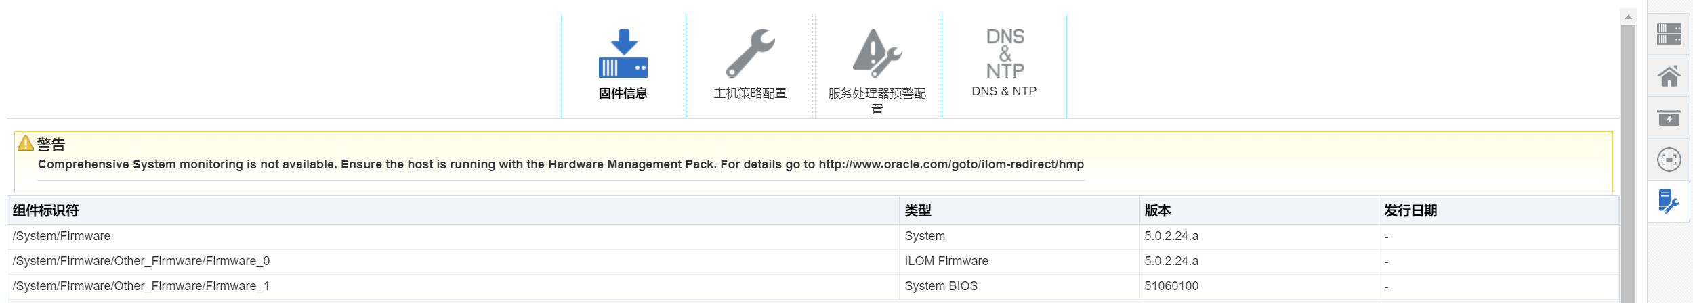The image size is (1693, 303).
Task: Open service processor alert configuration icon
Action: [x=877, y=53]
